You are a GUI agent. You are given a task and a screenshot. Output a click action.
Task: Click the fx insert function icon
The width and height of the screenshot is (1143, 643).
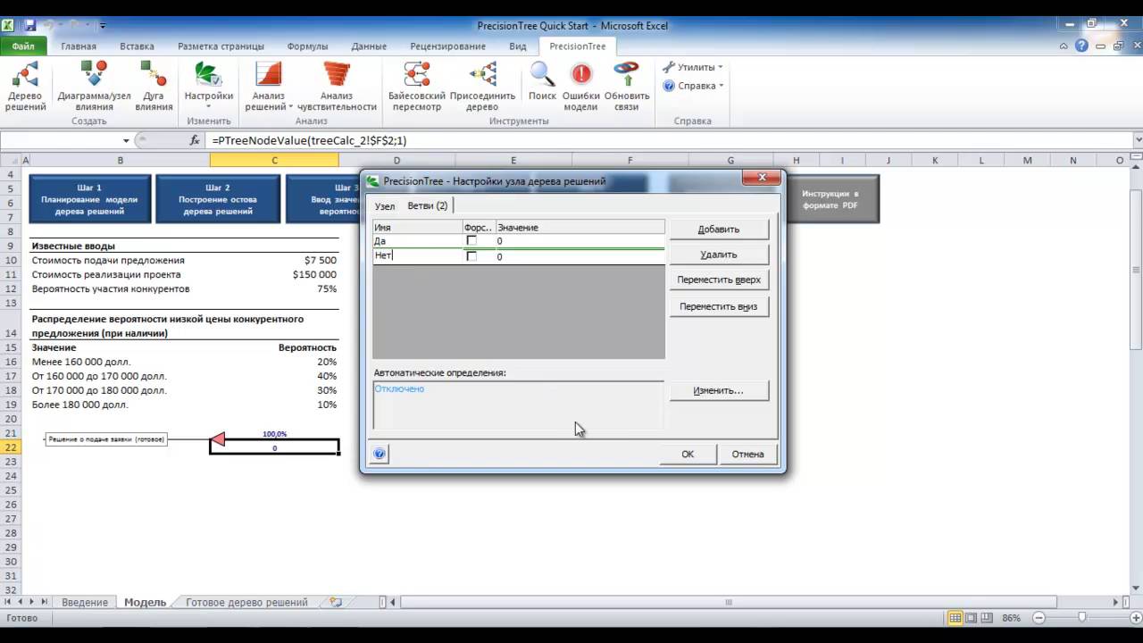[x=195, y=140]
